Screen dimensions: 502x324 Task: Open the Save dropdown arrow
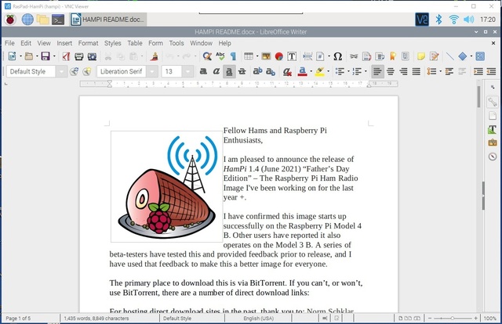(x=54, y=56)
